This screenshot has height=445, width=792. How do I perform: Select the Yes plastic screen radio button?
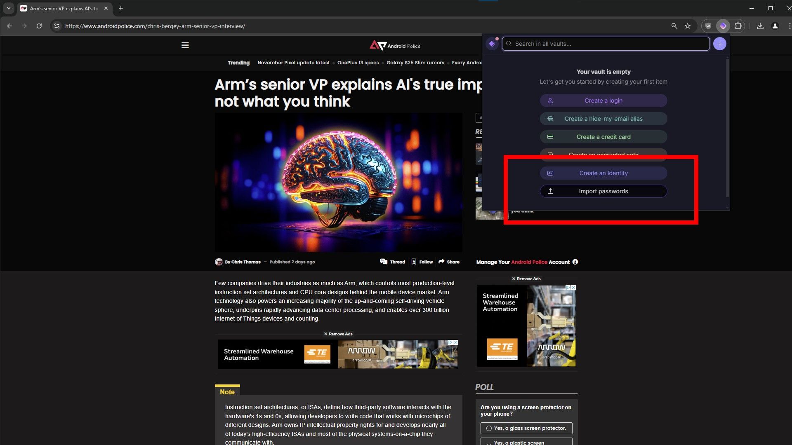pos(488,442)
